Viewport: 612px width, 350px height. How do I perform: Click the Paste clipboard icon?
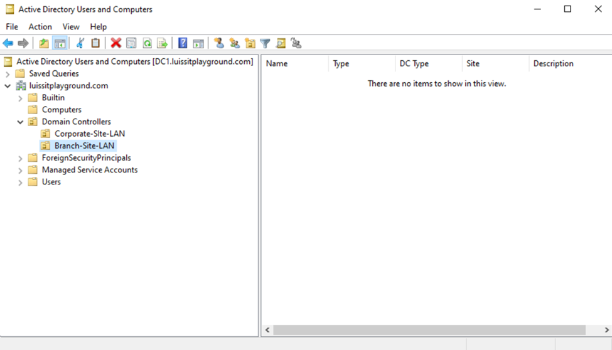coord(95,43)
